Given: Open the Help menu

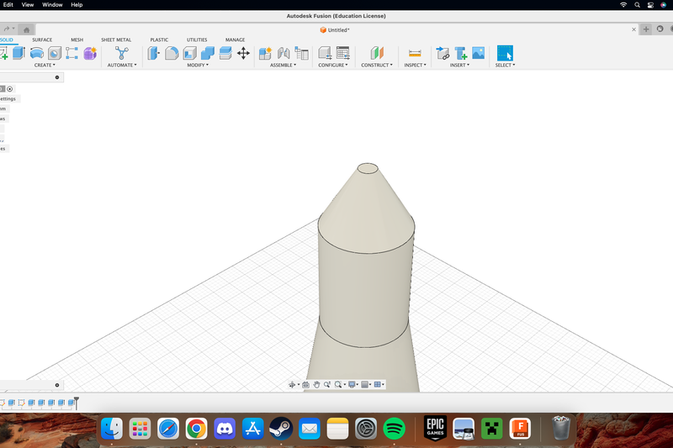Looking at the screenshot, I should pyautogui.click(x=77, y=5).
